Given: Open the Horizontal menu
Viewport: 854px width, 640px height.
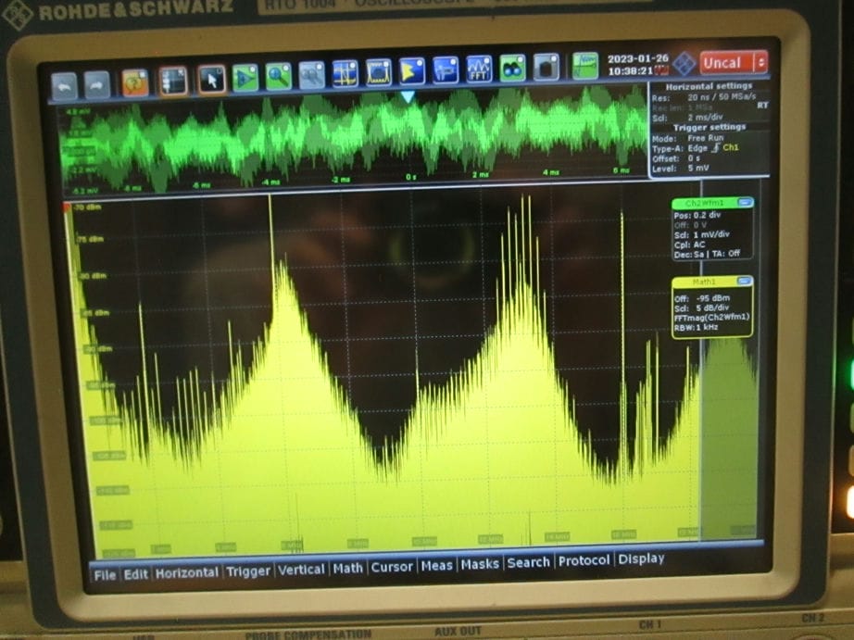Looking at the screenshot, I should 187,572.
